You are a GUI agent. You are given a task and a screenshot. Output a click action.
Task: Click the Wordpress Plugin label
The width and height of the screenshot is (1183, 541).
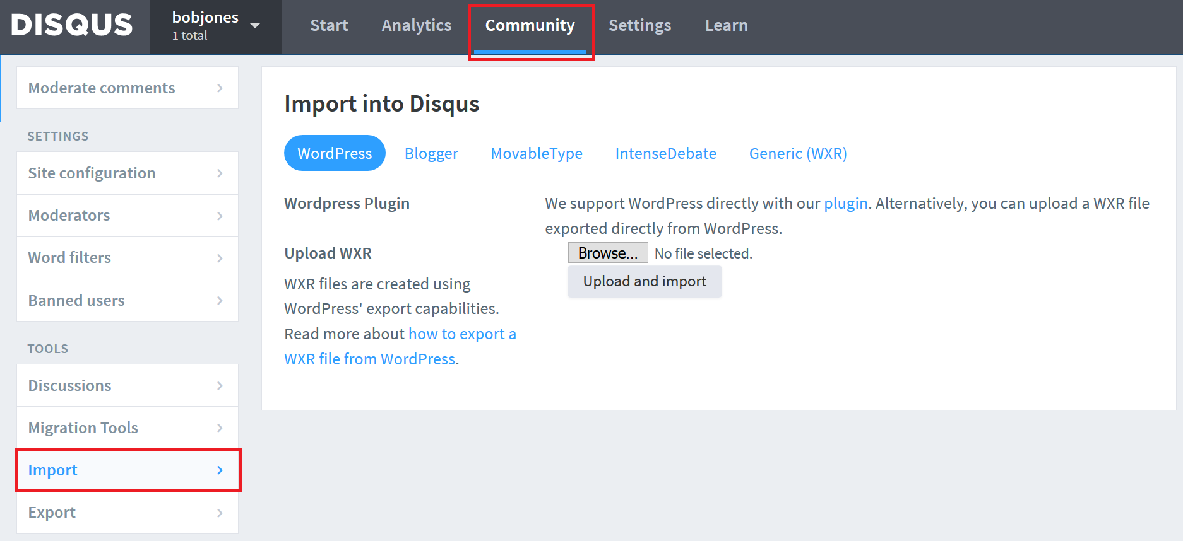[347, 203]
